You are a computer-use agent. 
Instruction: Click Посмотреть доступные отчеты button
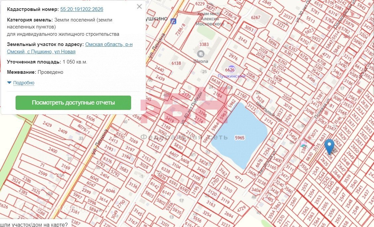[x=73, y=103]
